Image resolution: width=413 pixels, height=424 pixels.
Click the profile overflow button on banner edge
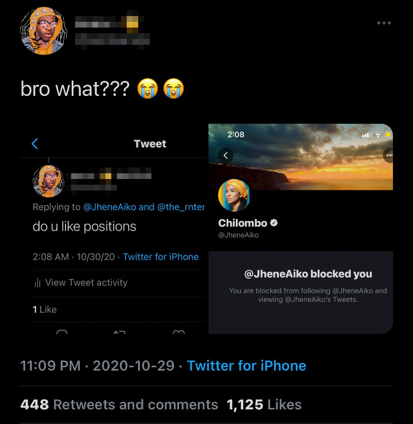pyautogui.click(x=388, y=155)
